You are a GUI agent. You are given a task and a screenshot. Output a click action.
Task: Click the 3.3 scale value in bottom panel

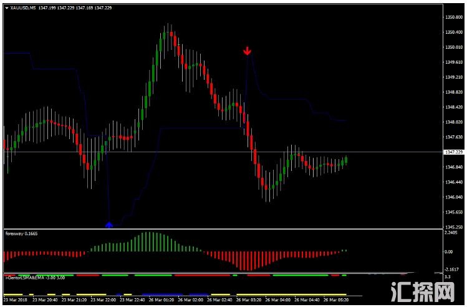447,277
